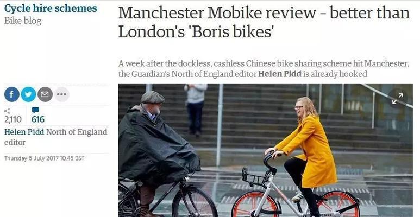The width and height of the screenshot is (420, 217).
Task: Share the article on Facebook
Action: coord(12,94)
